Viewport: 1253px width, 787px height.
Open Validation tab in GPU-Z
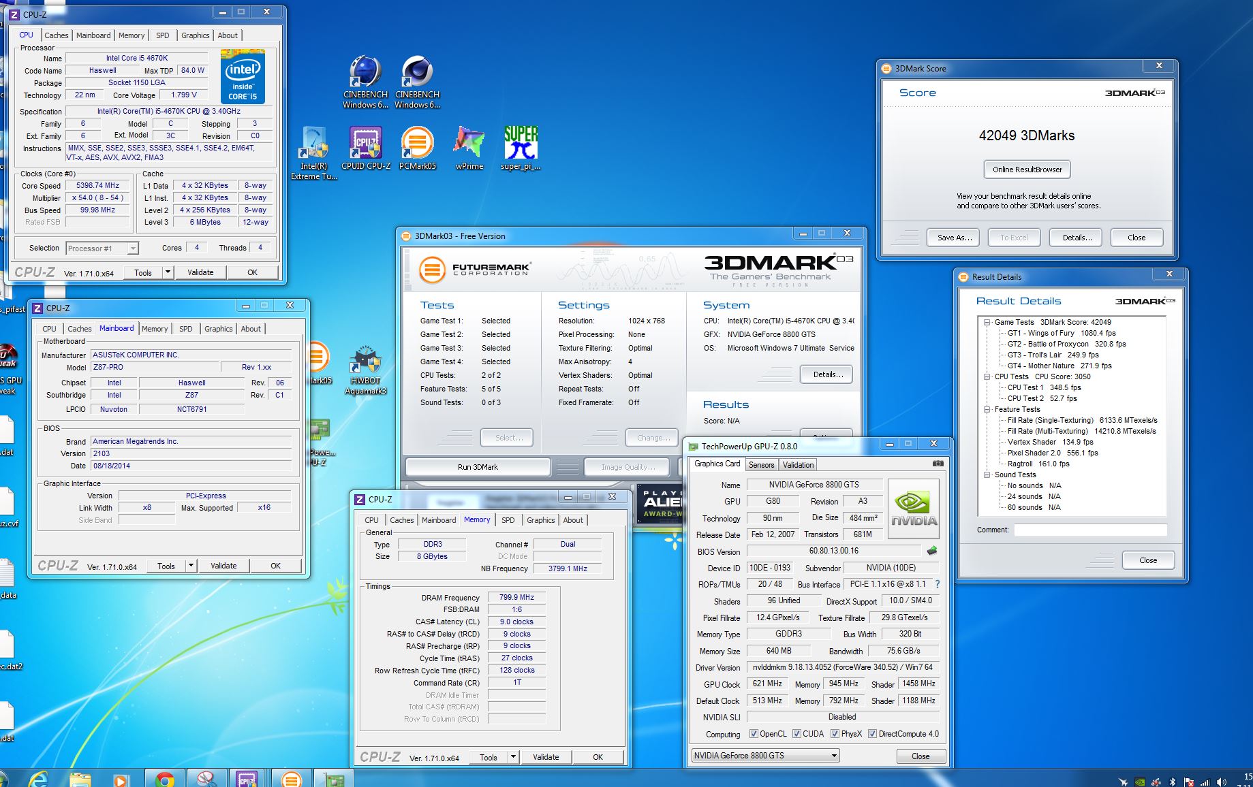click(x=798, y=465)
